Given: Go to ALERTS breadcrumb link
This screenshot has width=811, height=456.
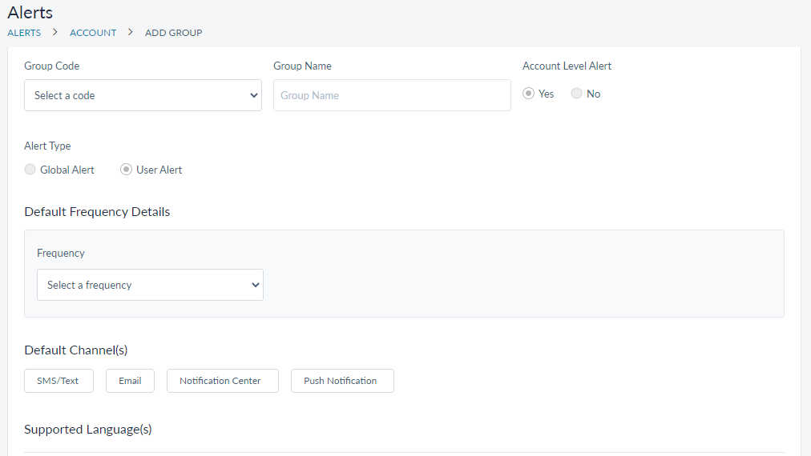Looking at the screenshot, I should [24, 33].
